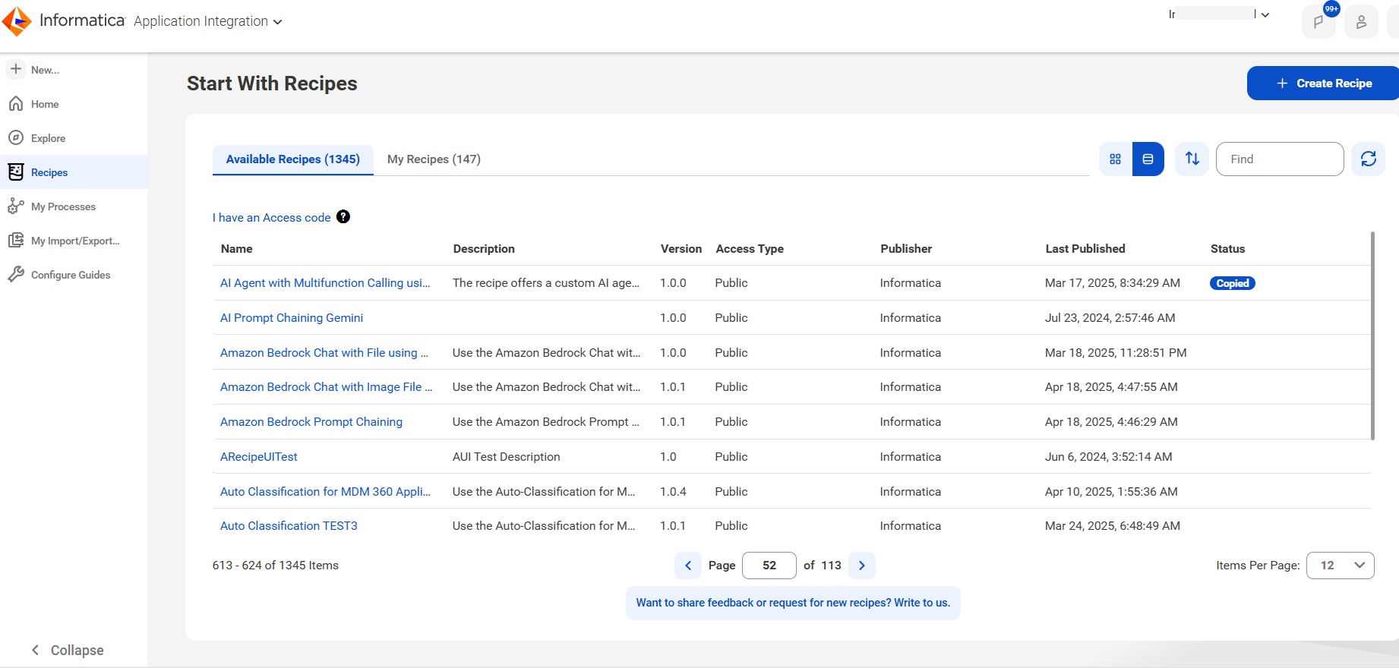Screen dimensions: 1399x668
Task: Open the Home sidebar icon
Action: click(x=16, y=104)
